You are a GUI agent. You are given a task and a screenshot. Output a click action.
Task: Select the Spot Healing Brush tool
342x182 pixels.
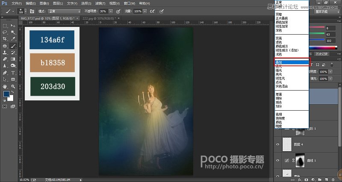(5, 46)
